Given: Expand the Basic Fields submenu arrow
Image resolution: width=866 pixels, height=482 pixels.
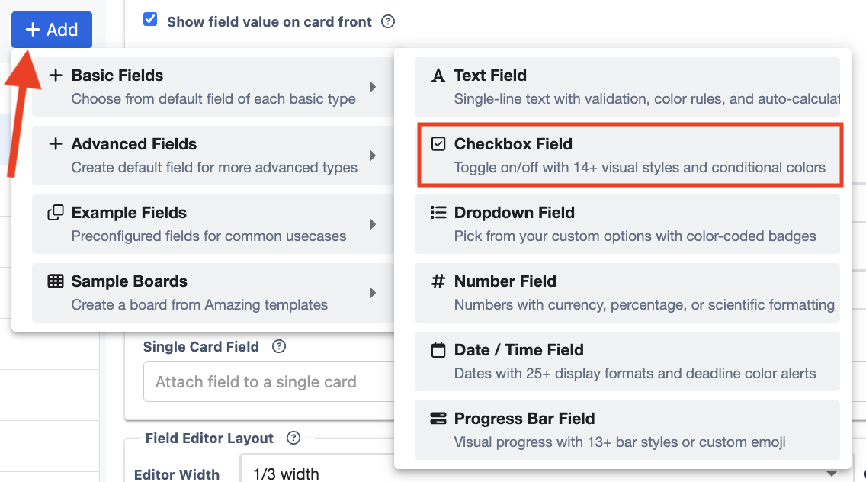Looking at the screenshot, I should click(373, 87).
